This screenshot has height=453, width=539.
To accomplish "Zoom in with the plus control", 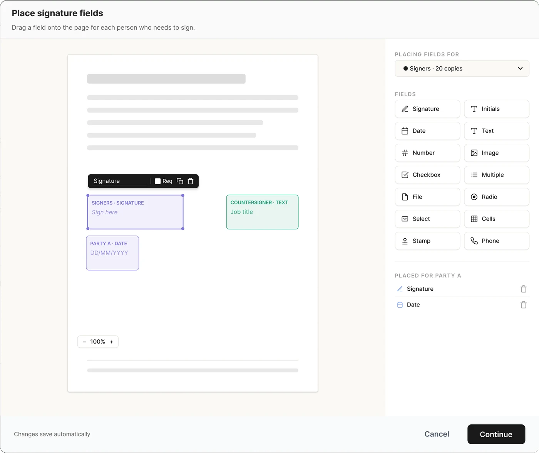I will pos(112,342).
